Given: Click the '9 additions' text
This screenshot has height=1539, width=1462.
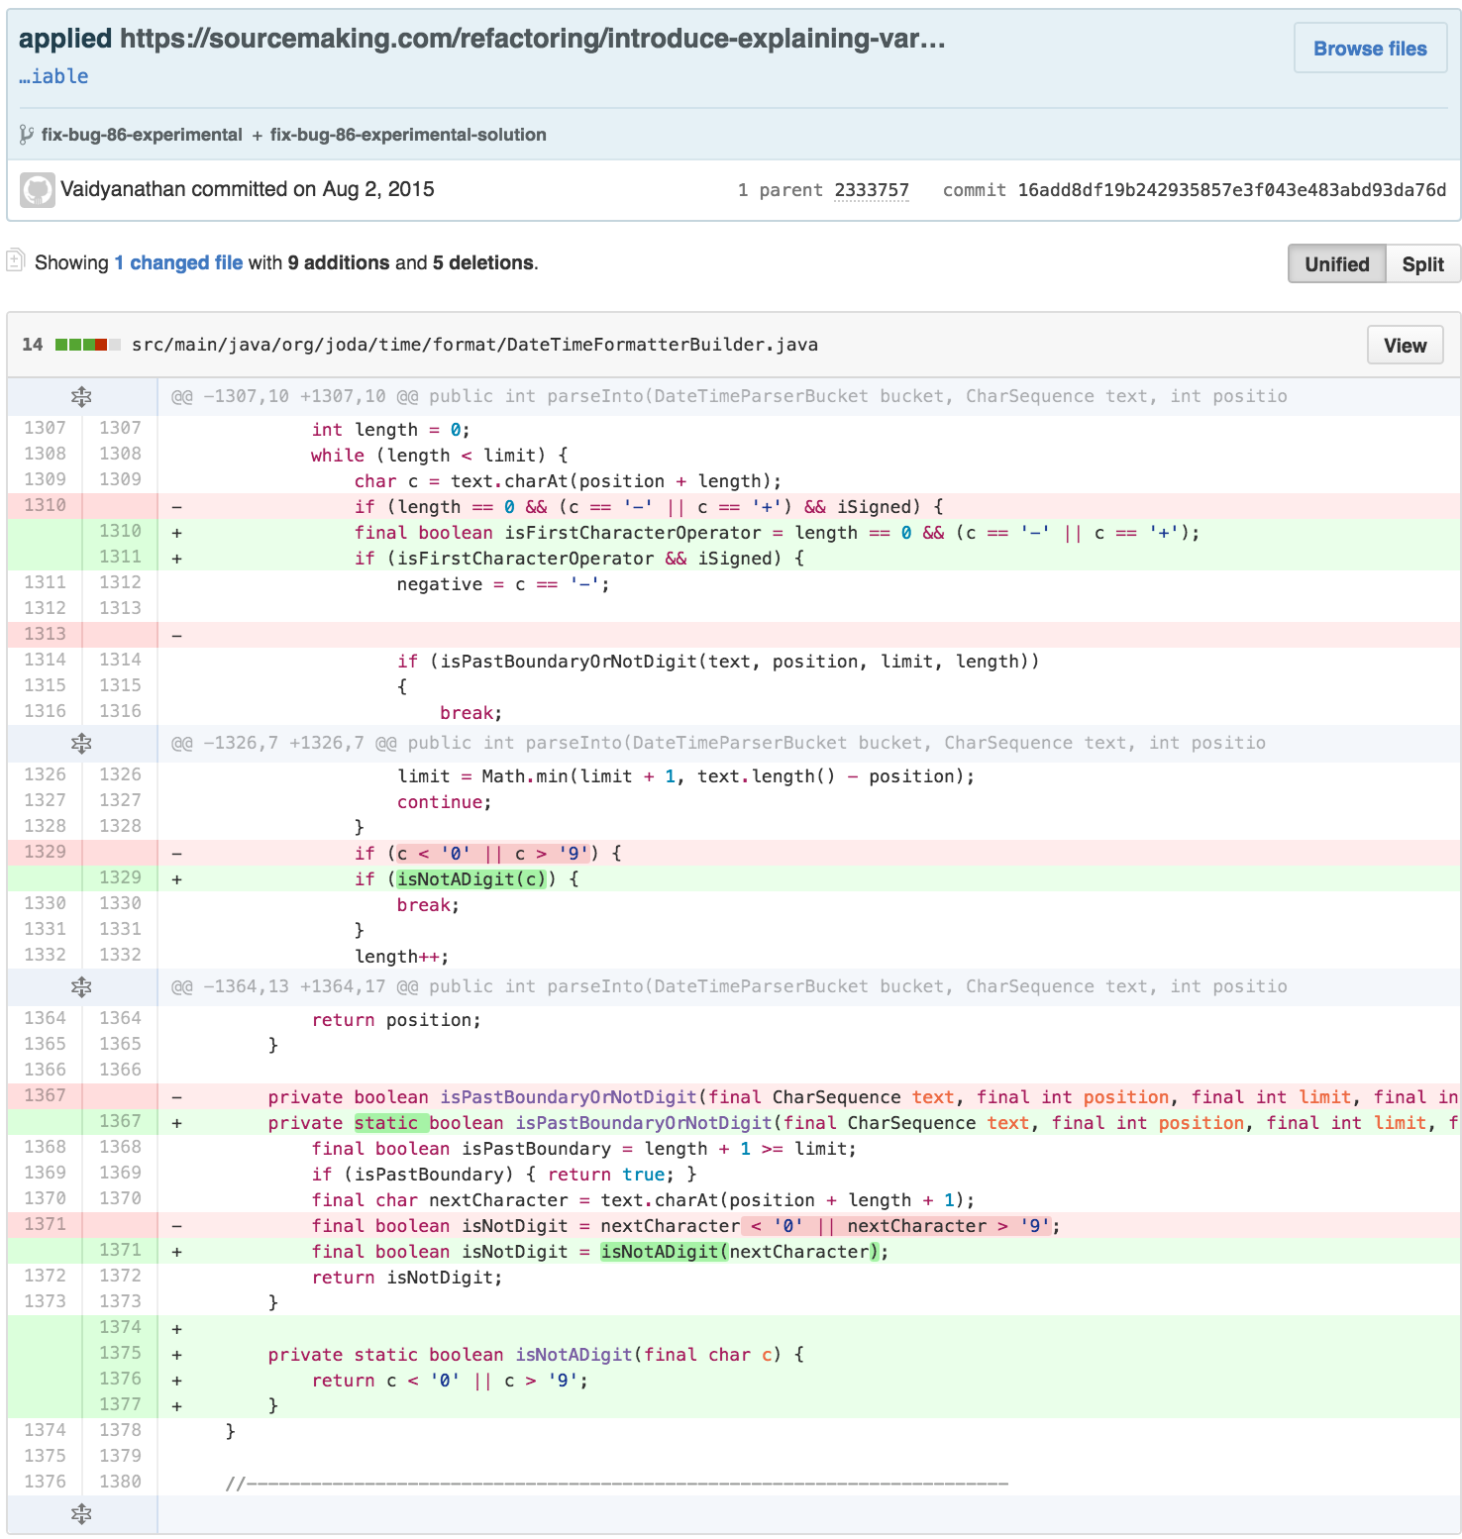Looking at the screenshot, I should pos(339,262).
